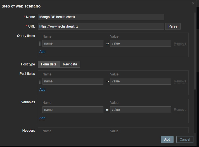
Task: Remove the Post fields row
Action: point(180,81)
